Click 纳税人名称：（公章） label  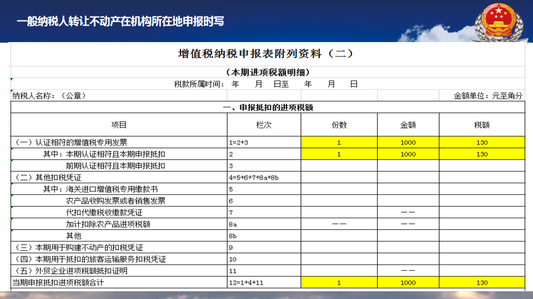click(x=49, y=96)
